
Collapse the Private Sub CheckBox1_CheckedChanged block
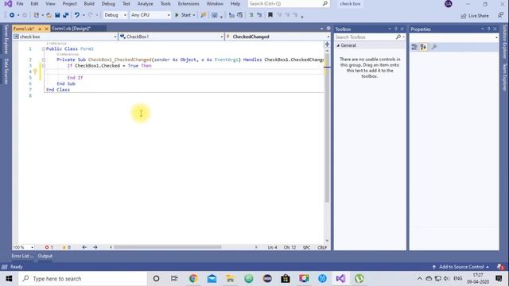click(44, 60)
